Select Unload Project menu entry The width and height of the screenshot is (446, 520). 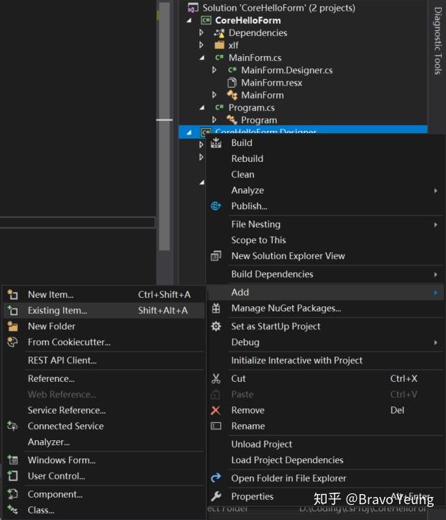click(262, 444)
